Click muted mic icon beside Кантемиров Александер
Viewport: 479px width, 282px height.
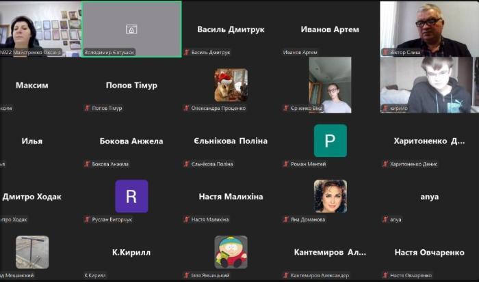285,275
